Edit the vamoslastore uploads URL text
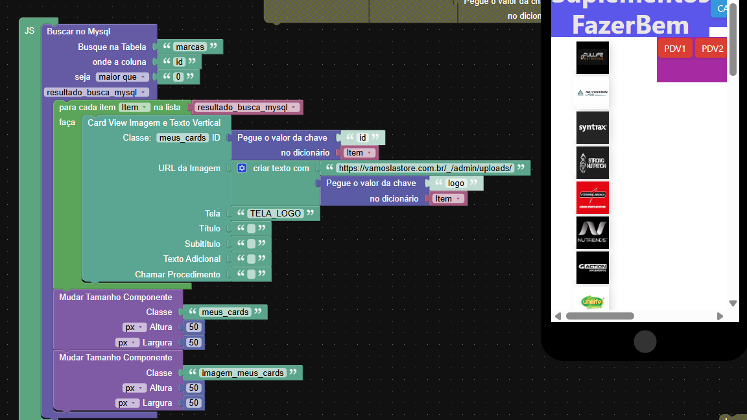This screenshot has height=420, width=747. pyautogui.click(x=425, y=168)
